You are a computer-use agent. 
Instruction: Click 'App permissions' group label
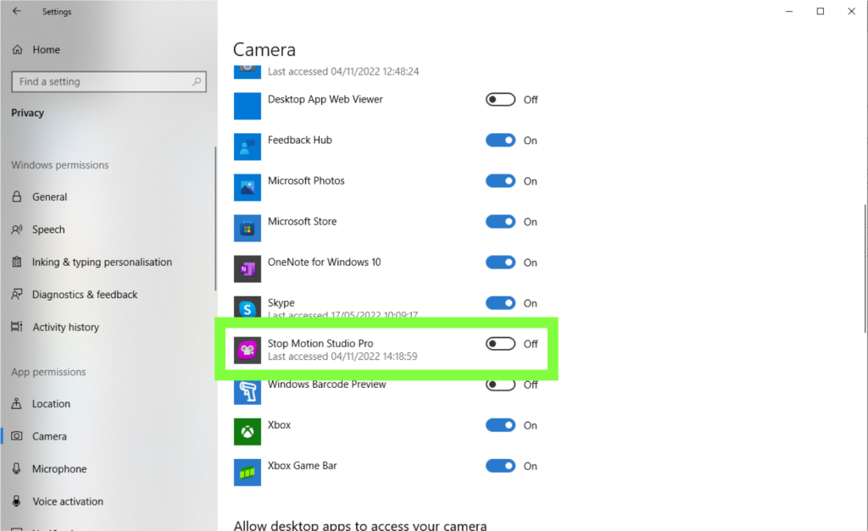(48, 373)
